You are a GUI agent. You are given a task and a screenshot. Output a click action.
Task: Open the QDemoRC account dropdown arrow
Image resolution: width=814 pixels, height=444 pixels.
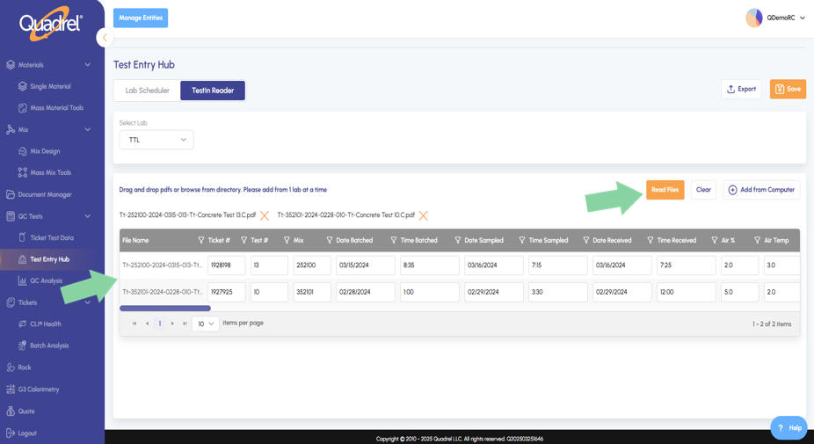coord(802,18)
